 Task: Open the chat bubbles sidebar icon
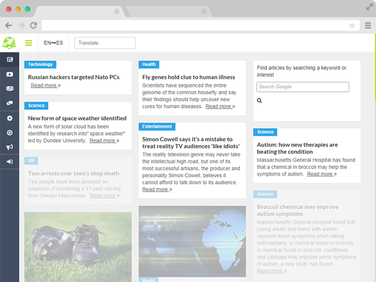click(9, 103)
